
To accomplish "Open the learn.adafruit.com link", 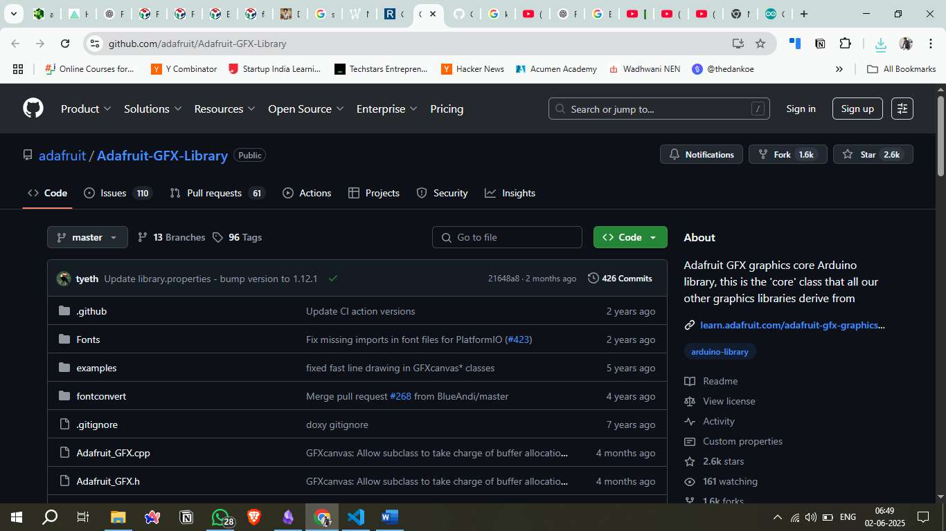I will point(792,325).
